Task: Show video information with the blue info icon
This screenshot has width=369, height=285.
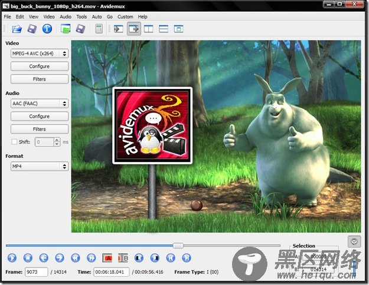Action: [47, 29]
